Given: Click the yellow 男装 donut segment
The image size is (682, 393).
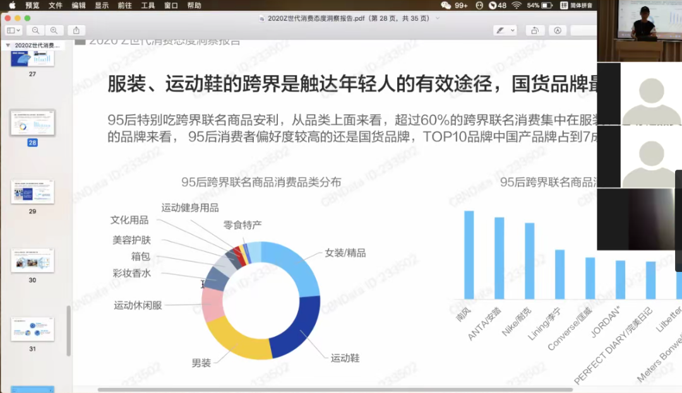Looking at the screenshot, I should 238,341.
